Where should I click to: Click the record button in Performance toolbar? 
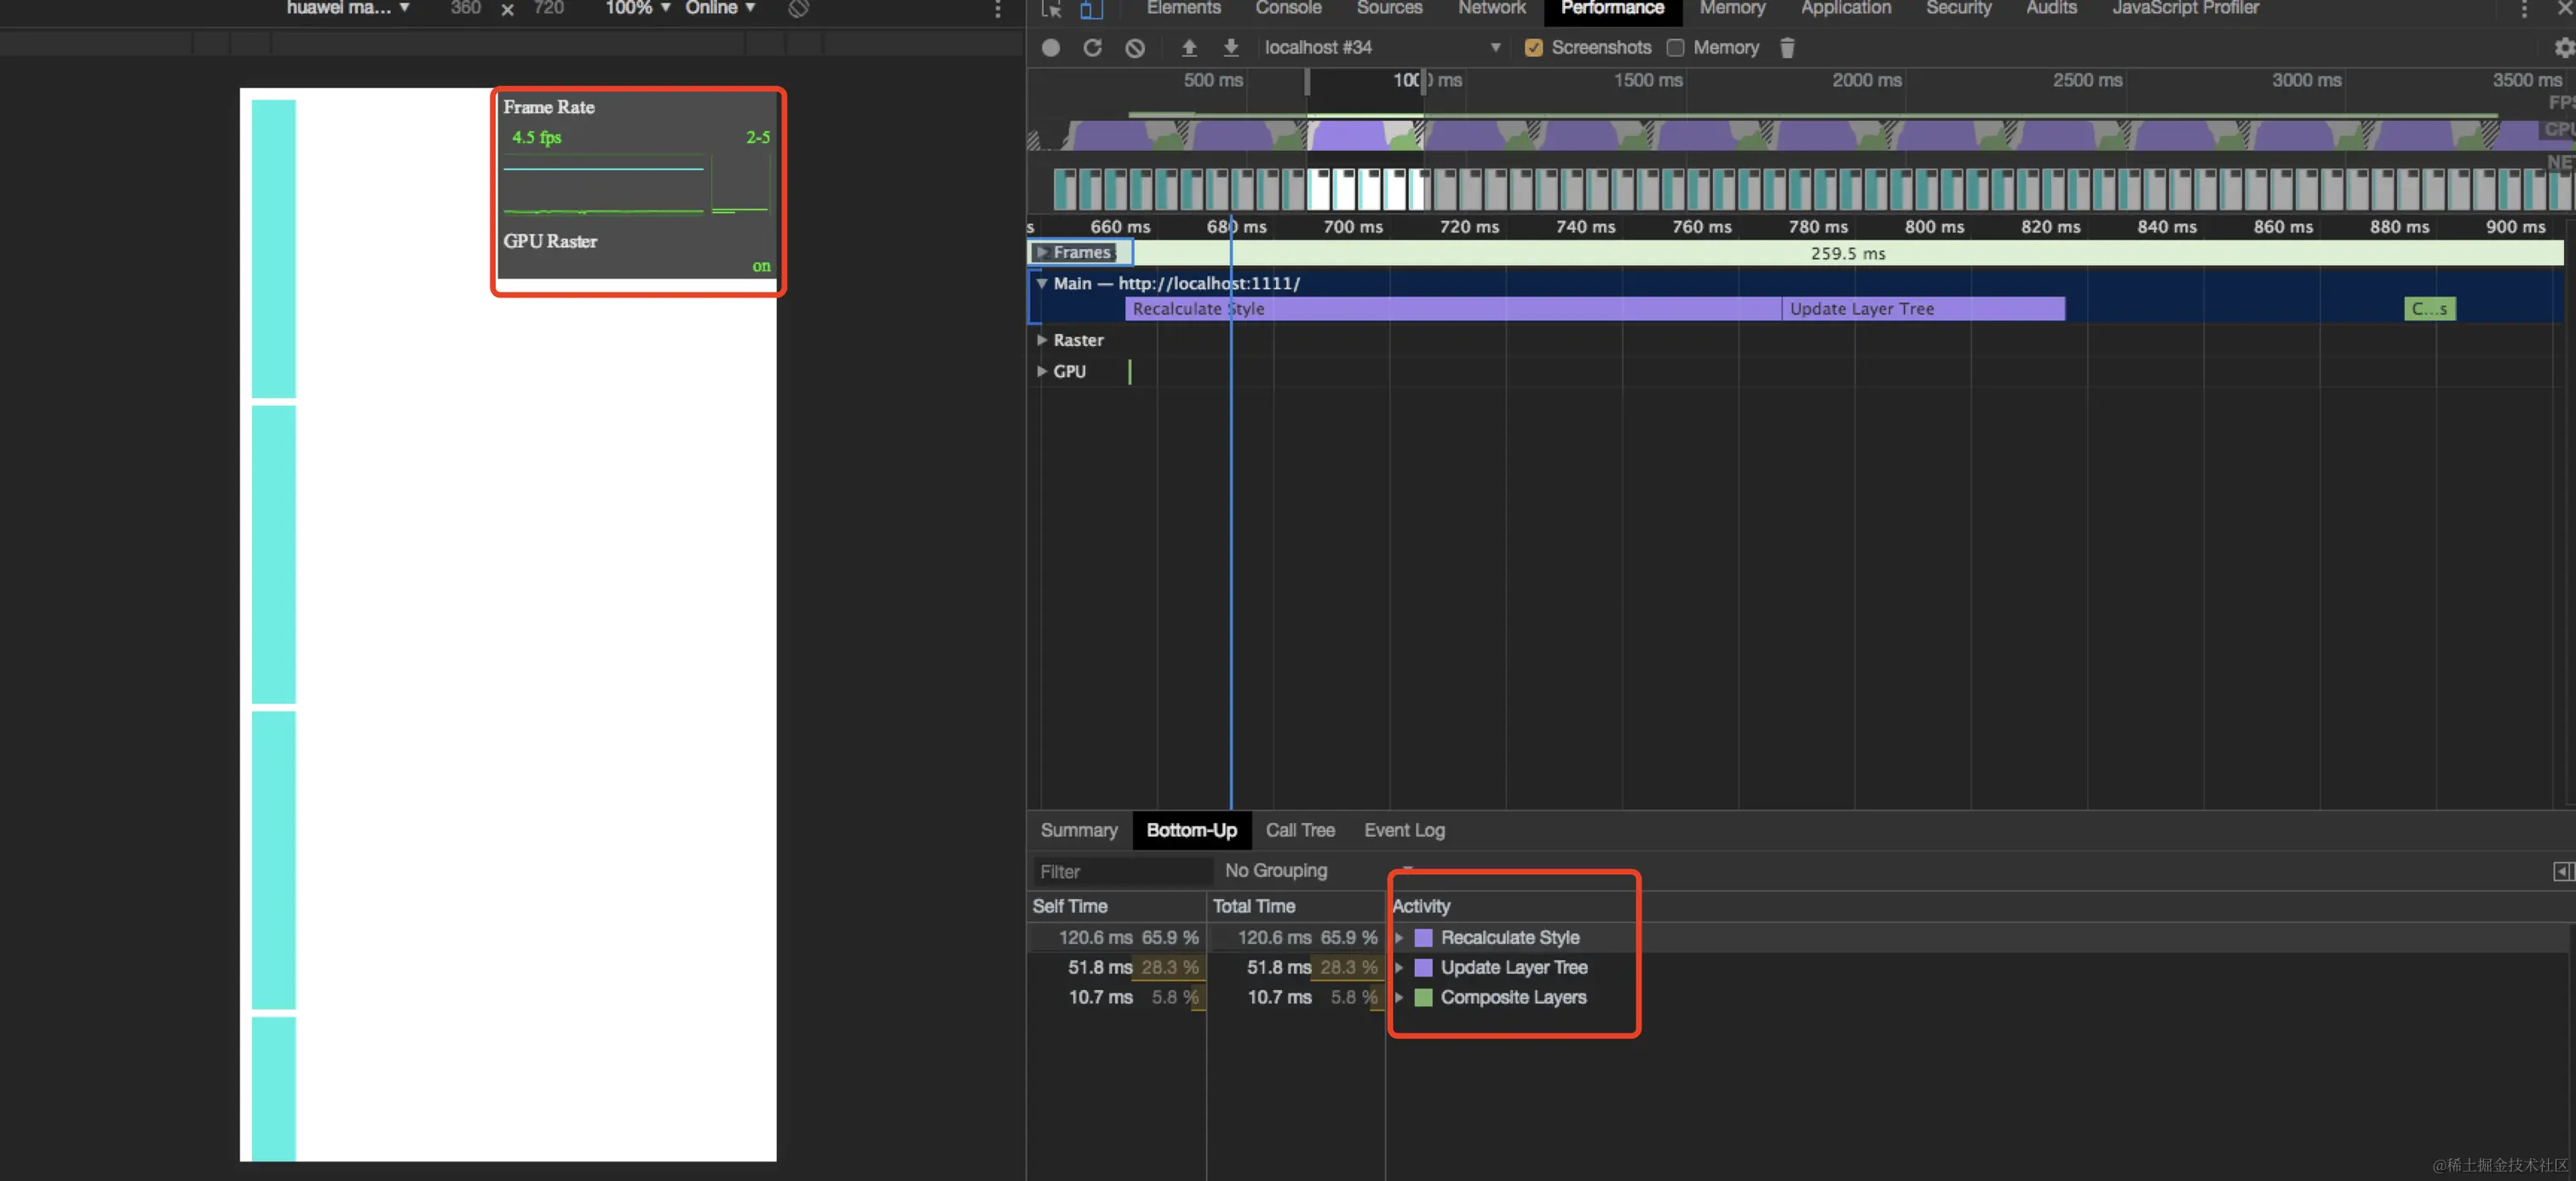[1050, 48]
